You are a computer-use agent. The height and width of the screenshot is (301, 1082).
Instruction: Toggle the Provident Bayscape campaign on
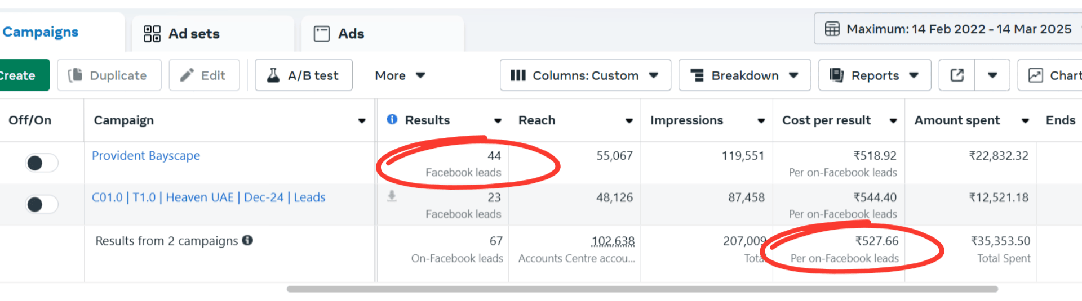pos(41,163)
